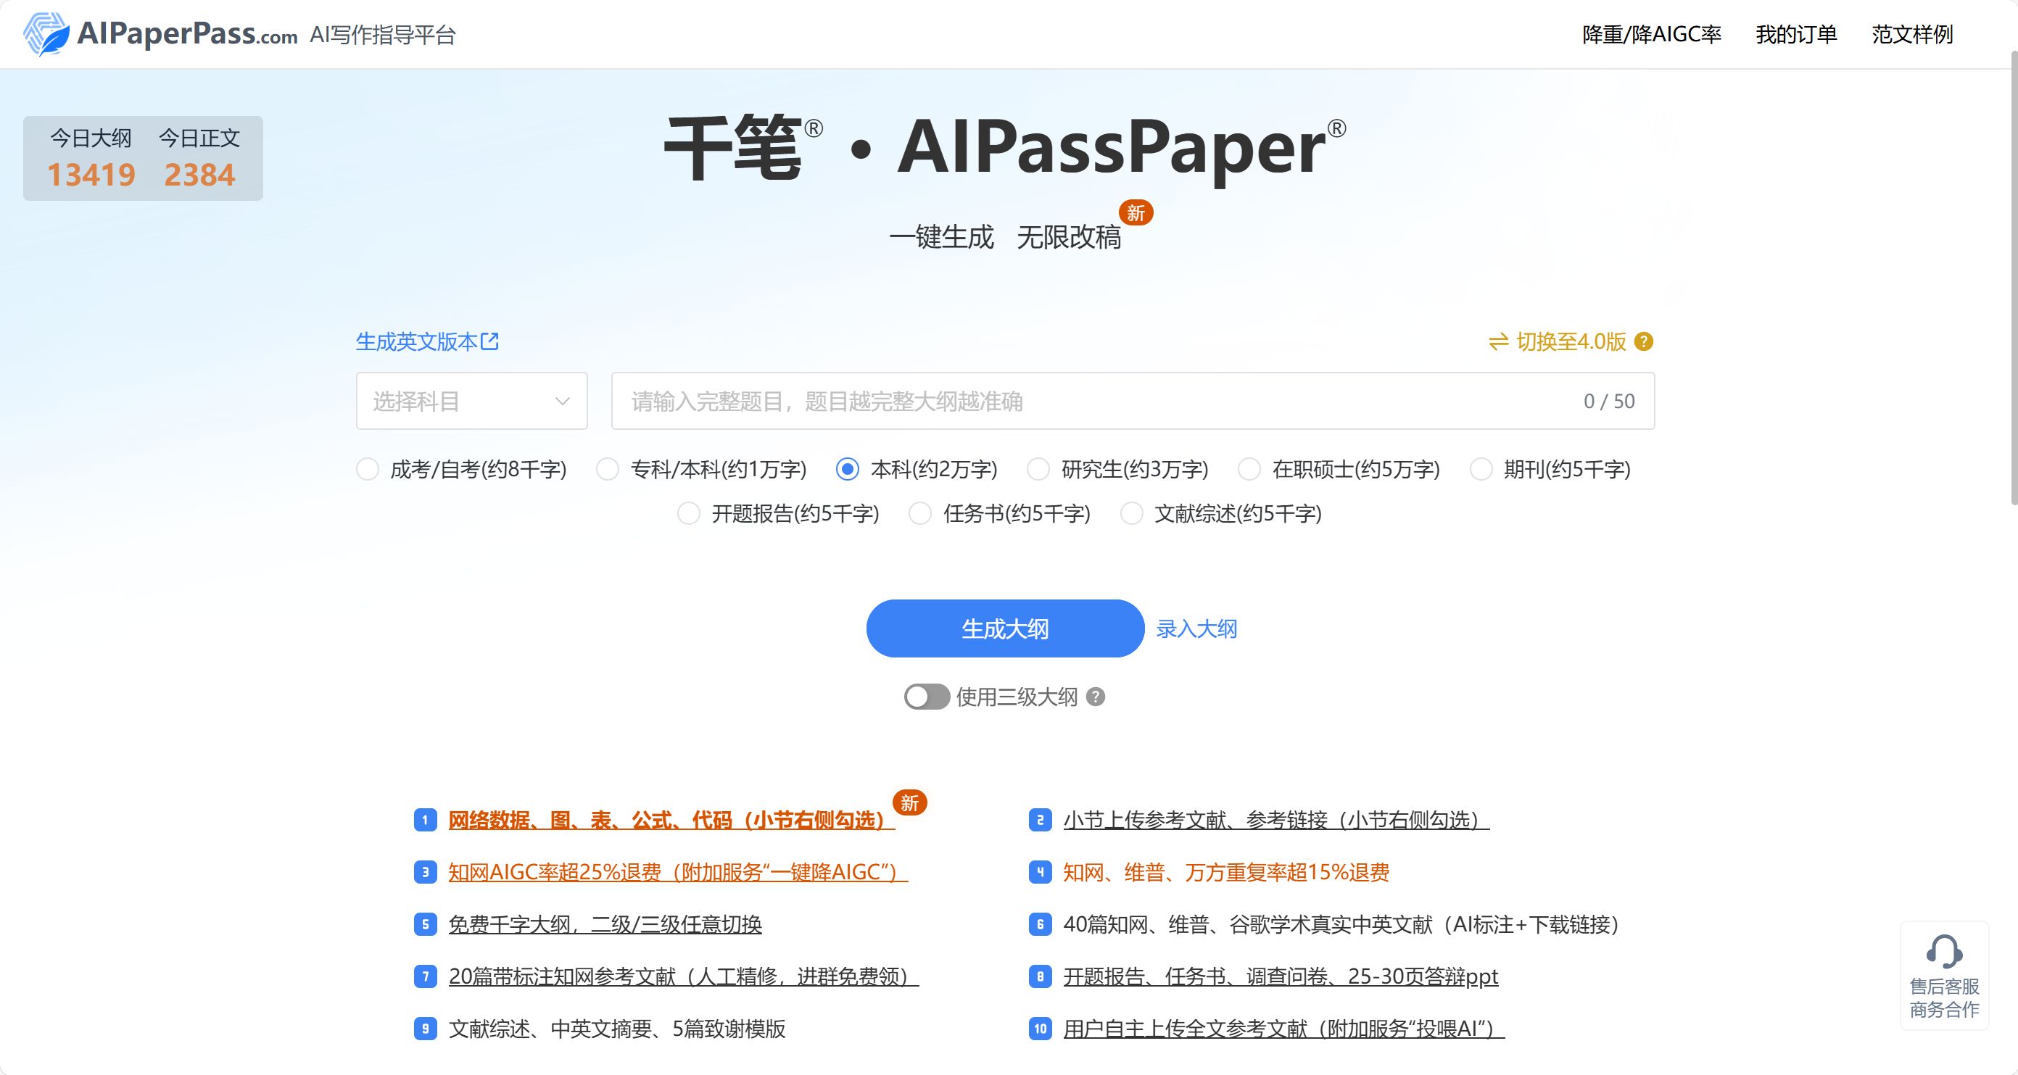Screen dimensions: 2018x1075
Task: Click the external link icon beside 生成英文版本
Action: (x=489, y=341)
